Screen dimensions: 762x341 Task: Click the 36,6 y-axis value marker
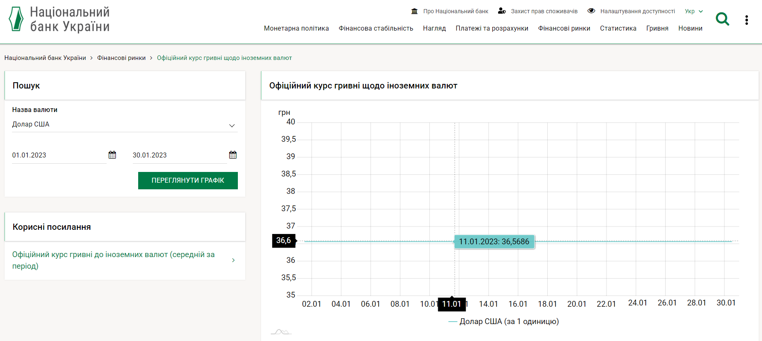[284, 241]
